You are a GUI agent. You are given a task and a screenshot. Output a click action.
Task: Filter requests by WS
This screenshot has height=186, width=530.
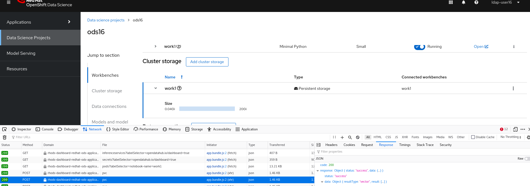click(x=451, y=137)
